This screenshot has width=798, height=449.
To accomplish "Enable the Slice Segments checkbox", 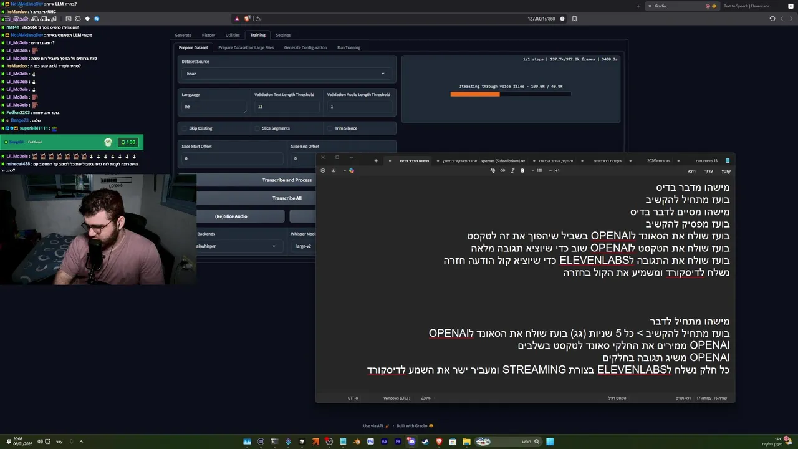I will click(x=257, y=128).
